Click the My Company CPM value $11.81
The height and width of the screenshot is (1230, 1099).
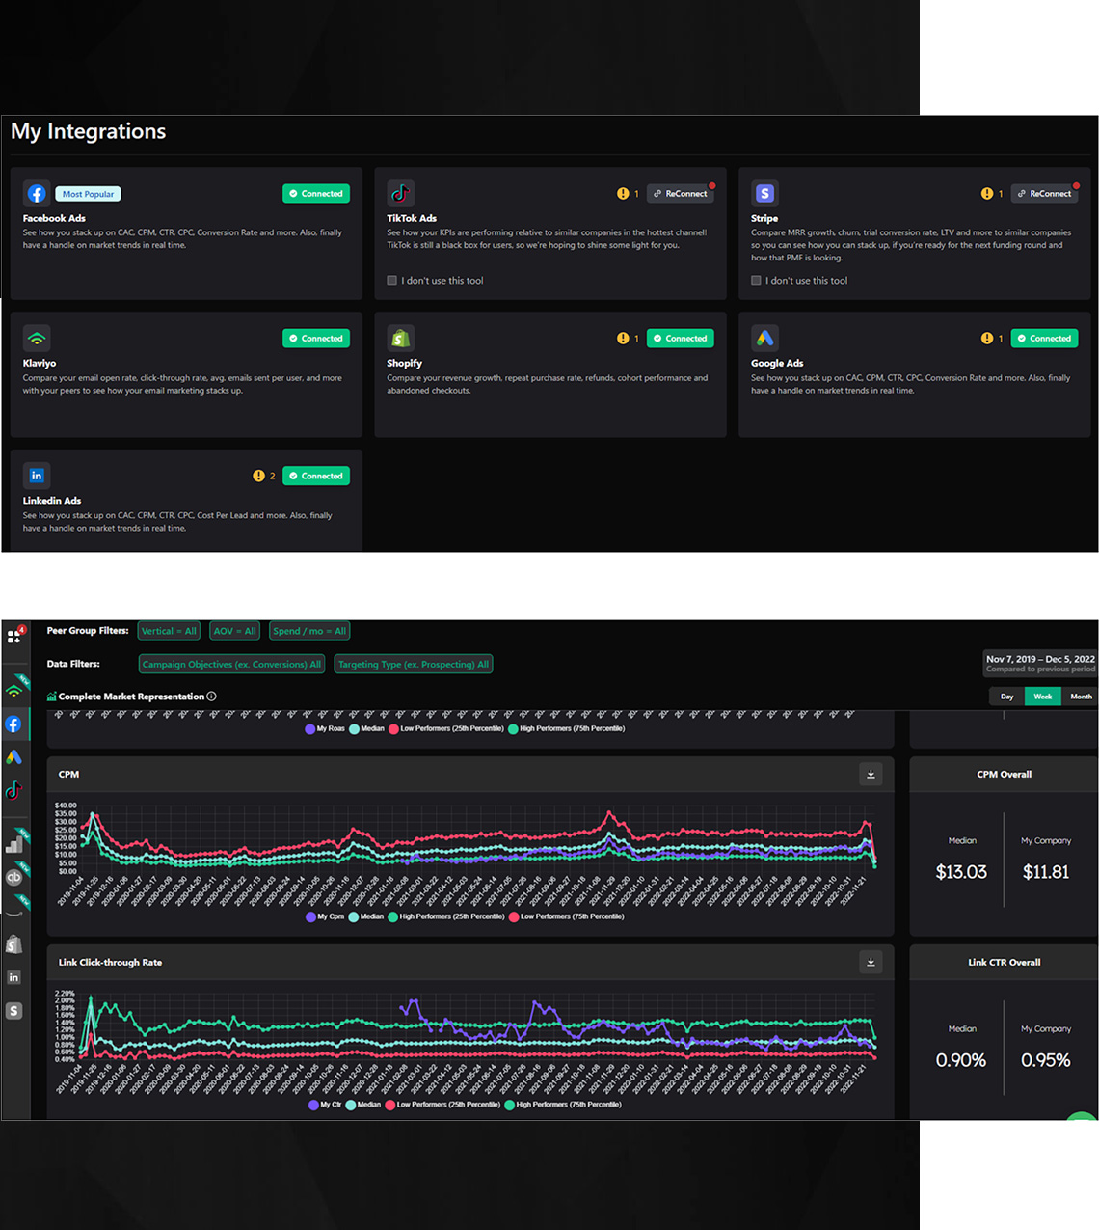click(1046, 872)
